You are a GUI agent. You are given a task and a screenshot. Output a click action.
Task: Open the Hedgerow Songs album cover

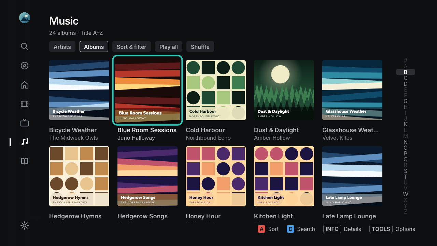click(x=147, y=176)
